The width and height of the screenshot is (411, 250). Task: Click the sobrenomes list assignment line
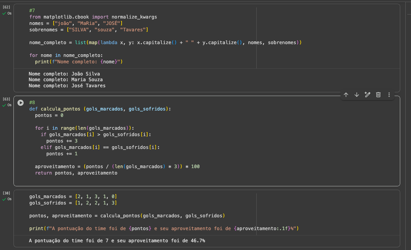click(89, 30)
